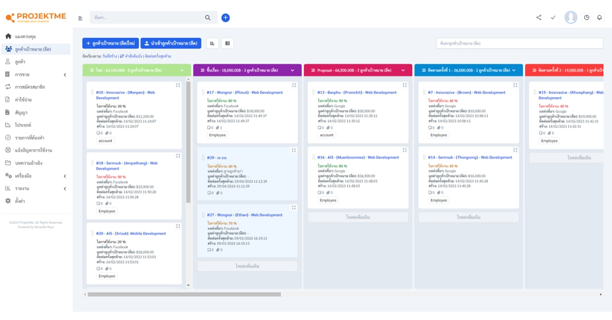Click the share icon in top bar

(538, 18)
